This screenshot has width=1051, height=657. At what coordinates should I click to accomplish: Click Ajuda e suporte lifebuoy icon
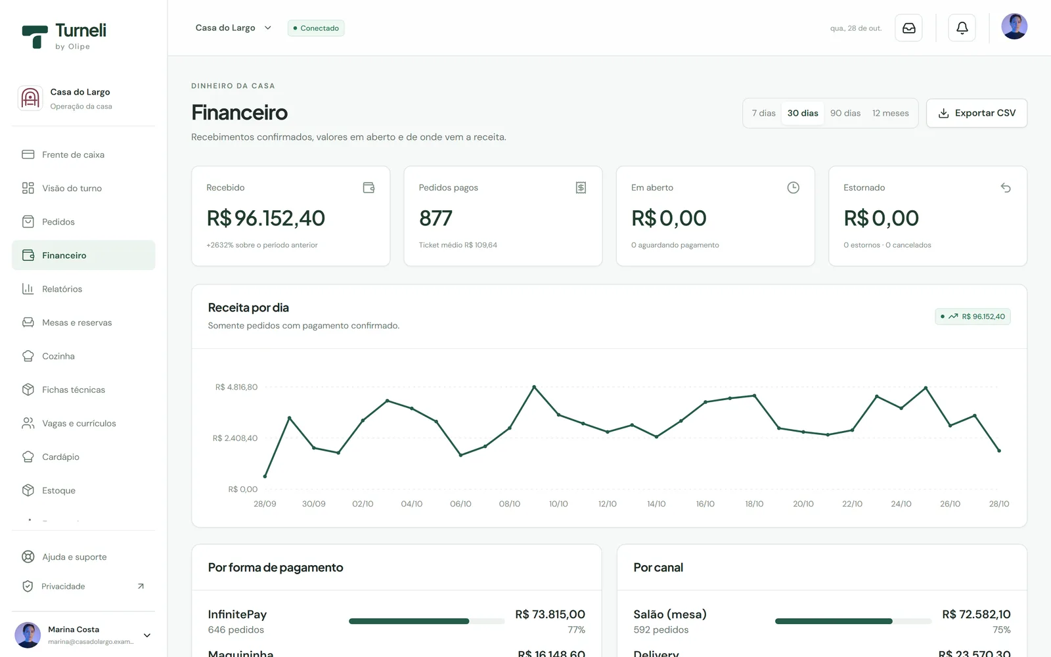click(x=28, y=556)
